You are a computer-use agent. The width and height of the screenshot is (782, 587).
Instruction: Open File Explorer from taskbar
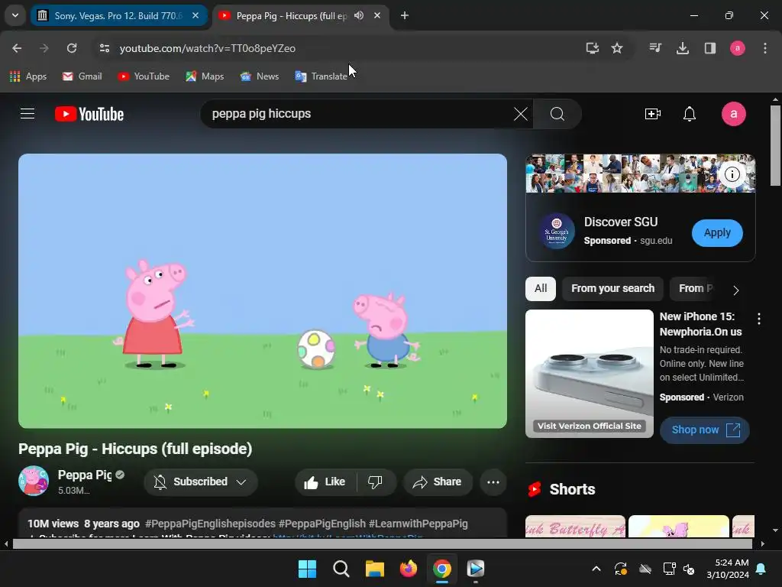374,569
